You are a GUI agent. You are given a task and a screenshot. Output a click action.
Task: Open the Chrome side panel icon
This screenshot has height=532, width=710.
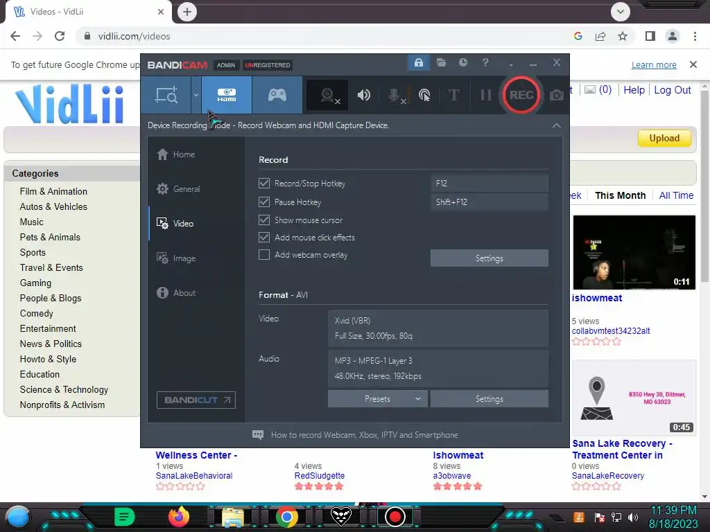click(650, 36)
